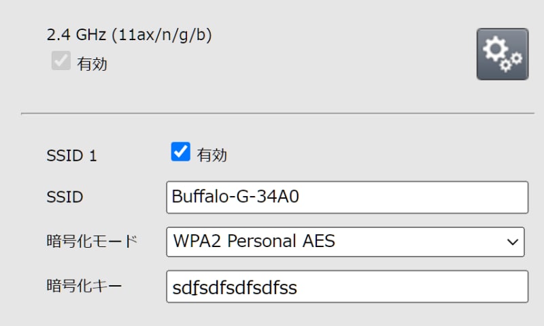This screenshot has width=544, height=326.
Task: Click the chevron arrow of the encryption dropdown
Action: click(x=512, y=242)
